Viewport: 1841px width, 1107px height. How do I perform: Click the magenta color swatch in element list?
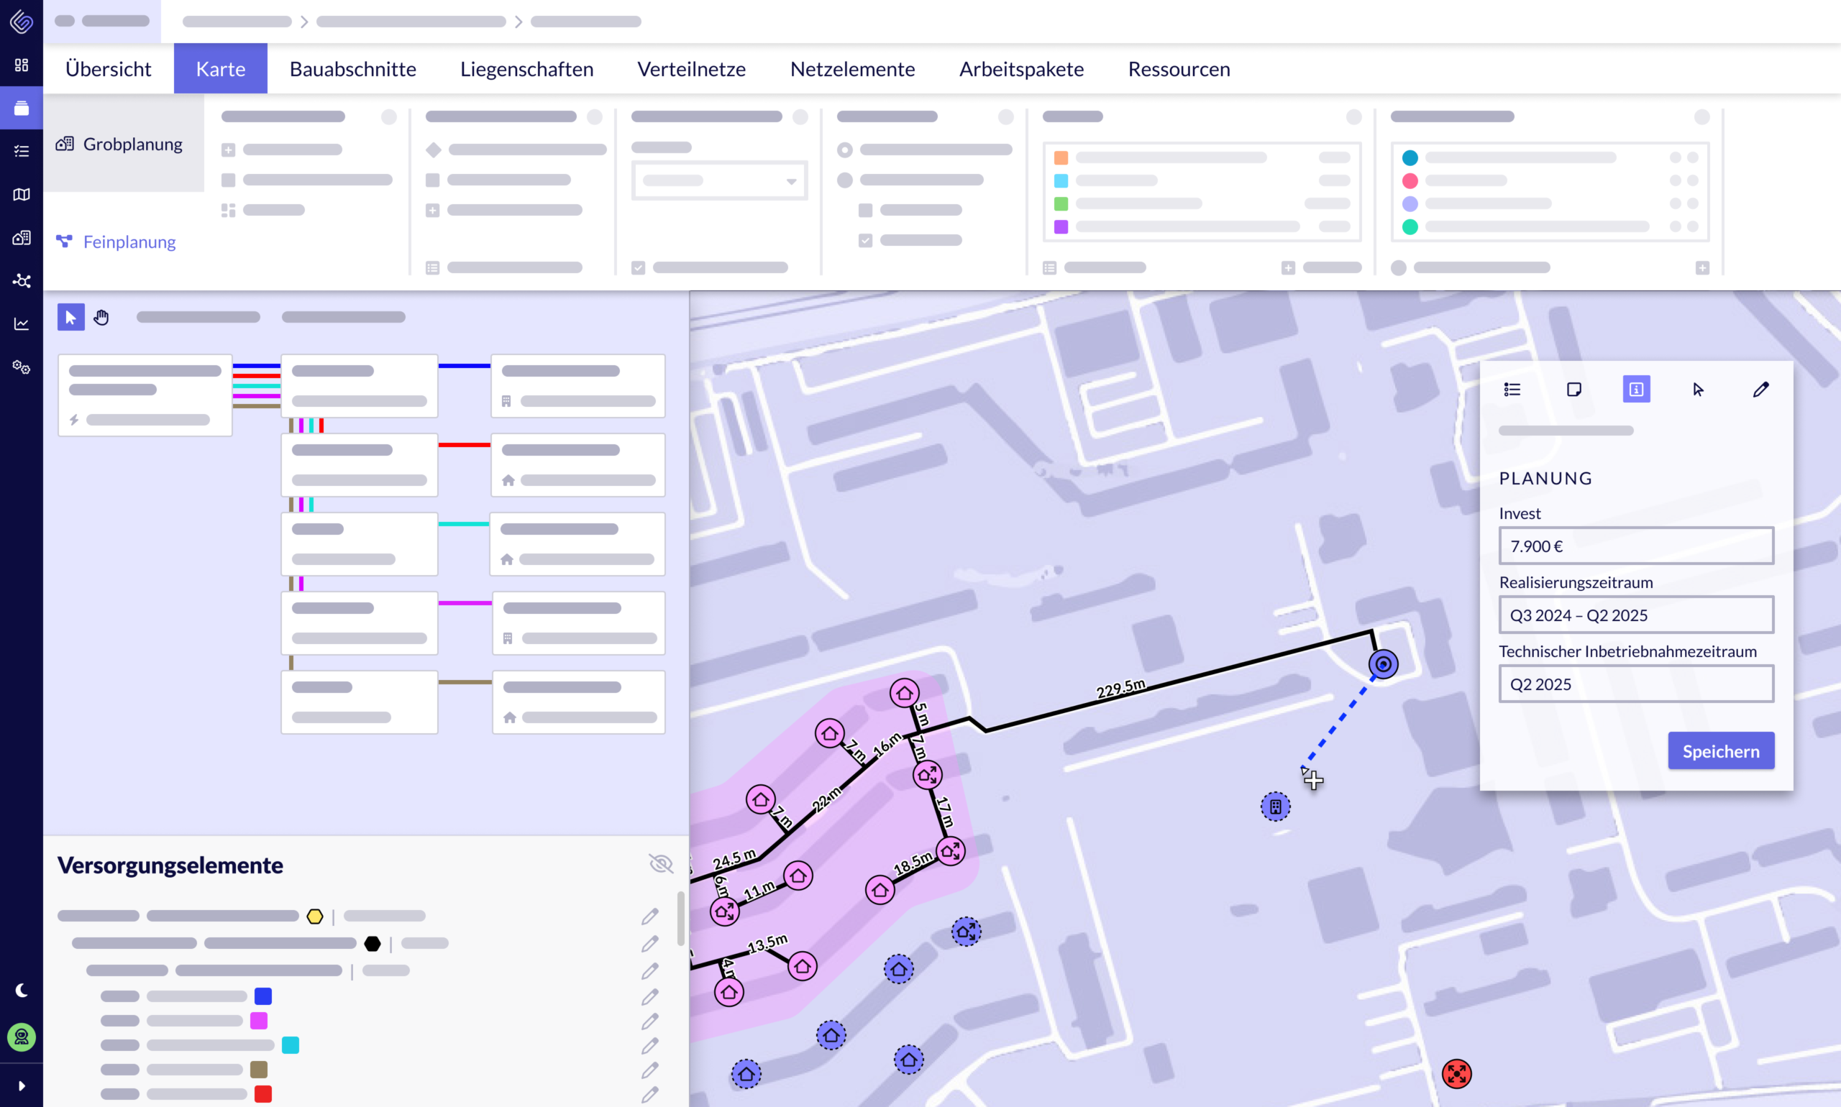click(258, 1021)
